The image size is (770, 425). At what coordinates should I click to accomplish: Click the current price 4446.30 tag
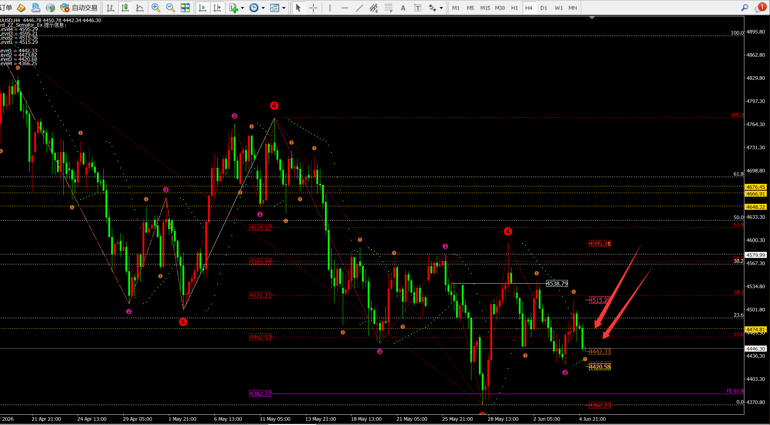point(756,349)
